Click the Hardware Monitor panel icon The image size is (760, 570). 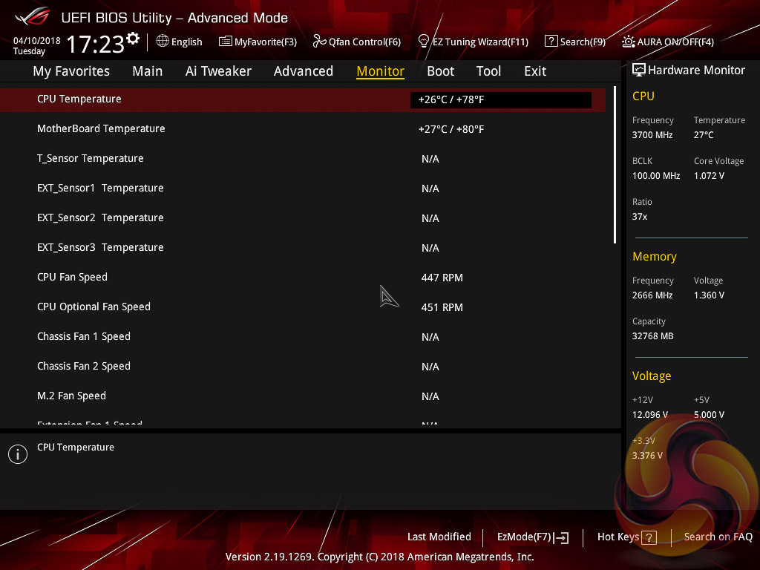639,71
